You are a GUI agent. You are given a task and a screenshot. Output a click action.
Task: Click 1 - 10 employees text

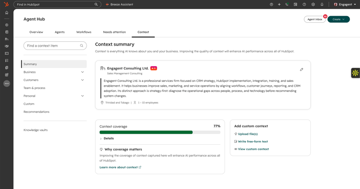tap(148, 103)
